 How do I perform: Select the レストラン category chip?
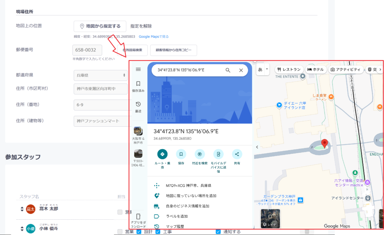(x=289, y=69)
